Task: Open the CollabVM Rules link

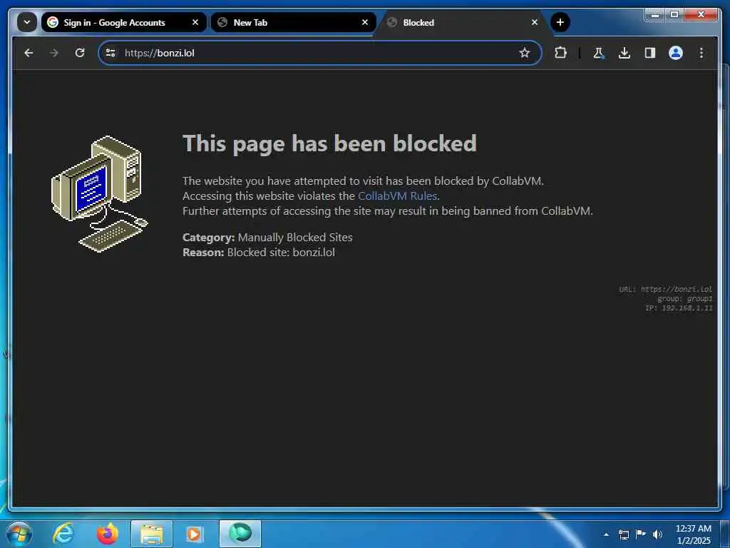Action: point(397,196)
